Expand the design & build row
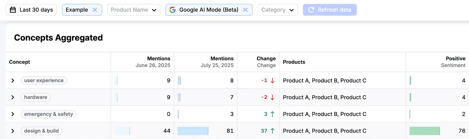Viewport: 469px width, 139px height. (x=13, y=131)
